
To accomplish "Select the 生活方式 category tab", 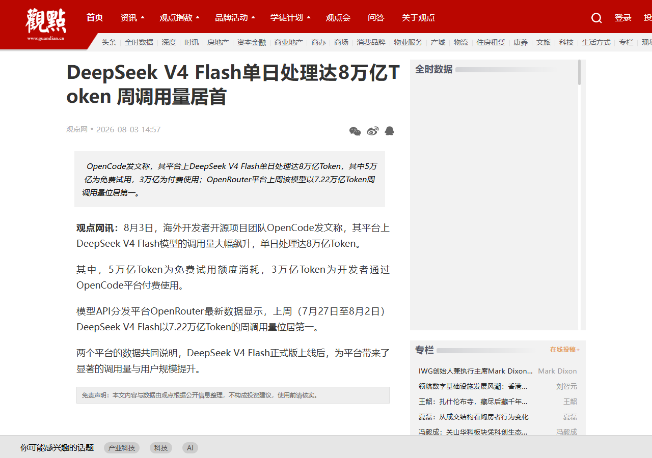I will [596, 42].
